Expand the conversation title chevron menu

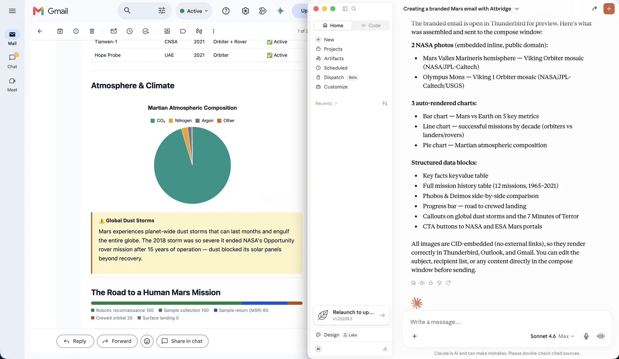pyautogui.click(x=517, y=9)
